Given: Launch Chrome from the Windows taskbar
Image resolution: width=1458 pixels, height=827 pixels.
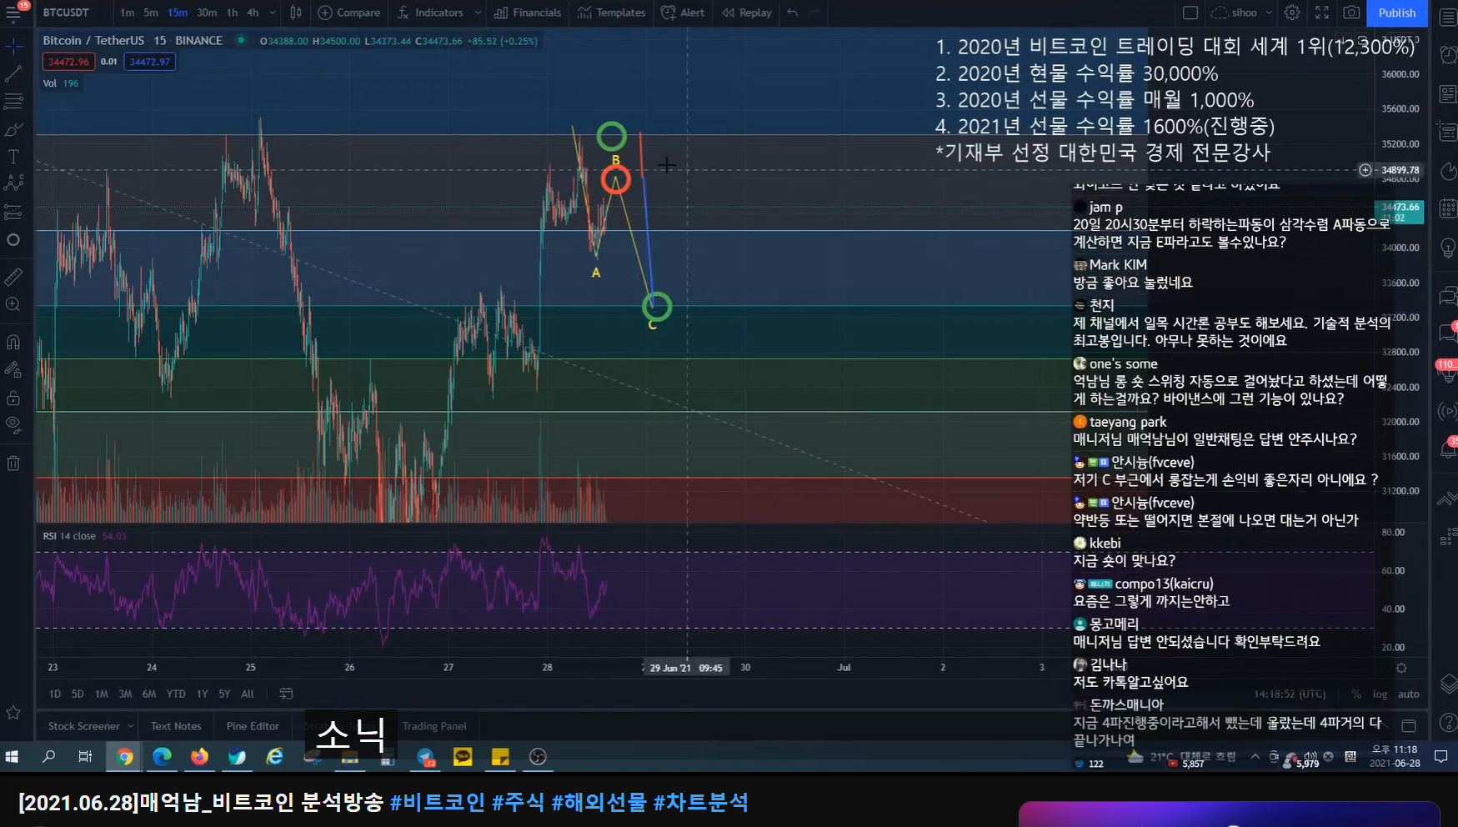Looking at the screenshot, I should tap(125, 757).
